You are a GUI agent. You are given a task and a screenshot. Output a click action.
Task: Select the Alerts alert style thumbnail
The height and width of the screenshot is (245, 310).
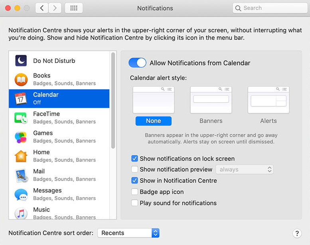(269, 100)
